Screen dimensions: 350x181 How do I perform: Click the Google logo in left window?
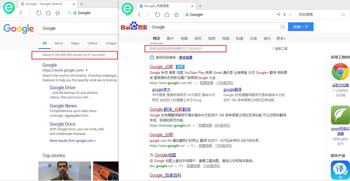point(19,29)
